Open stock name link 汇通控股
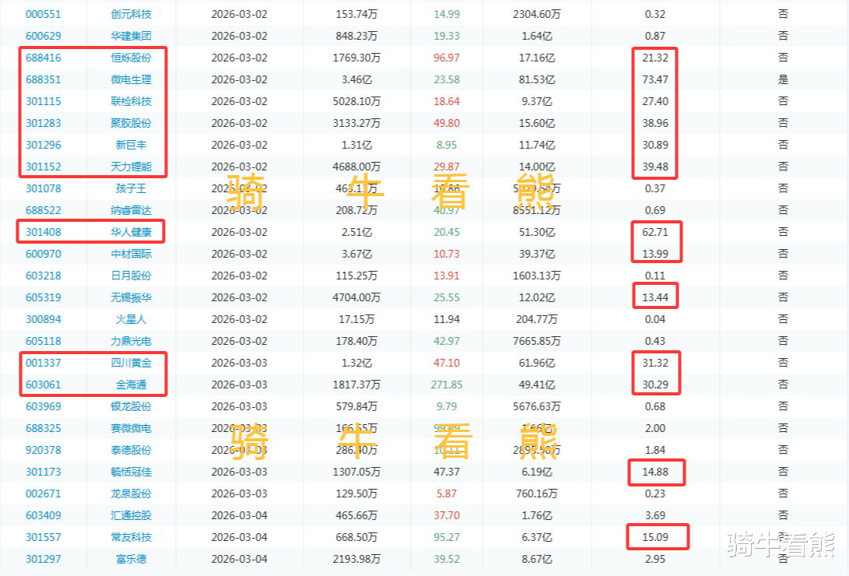The width and height of the screenshot is (849, 576). (x=131, y=515)
